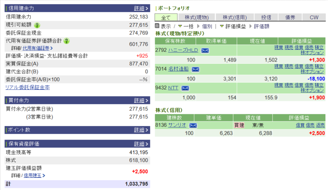Open リアル委託保証金率 link
The image size is (328, 190).
pos(28,87)
